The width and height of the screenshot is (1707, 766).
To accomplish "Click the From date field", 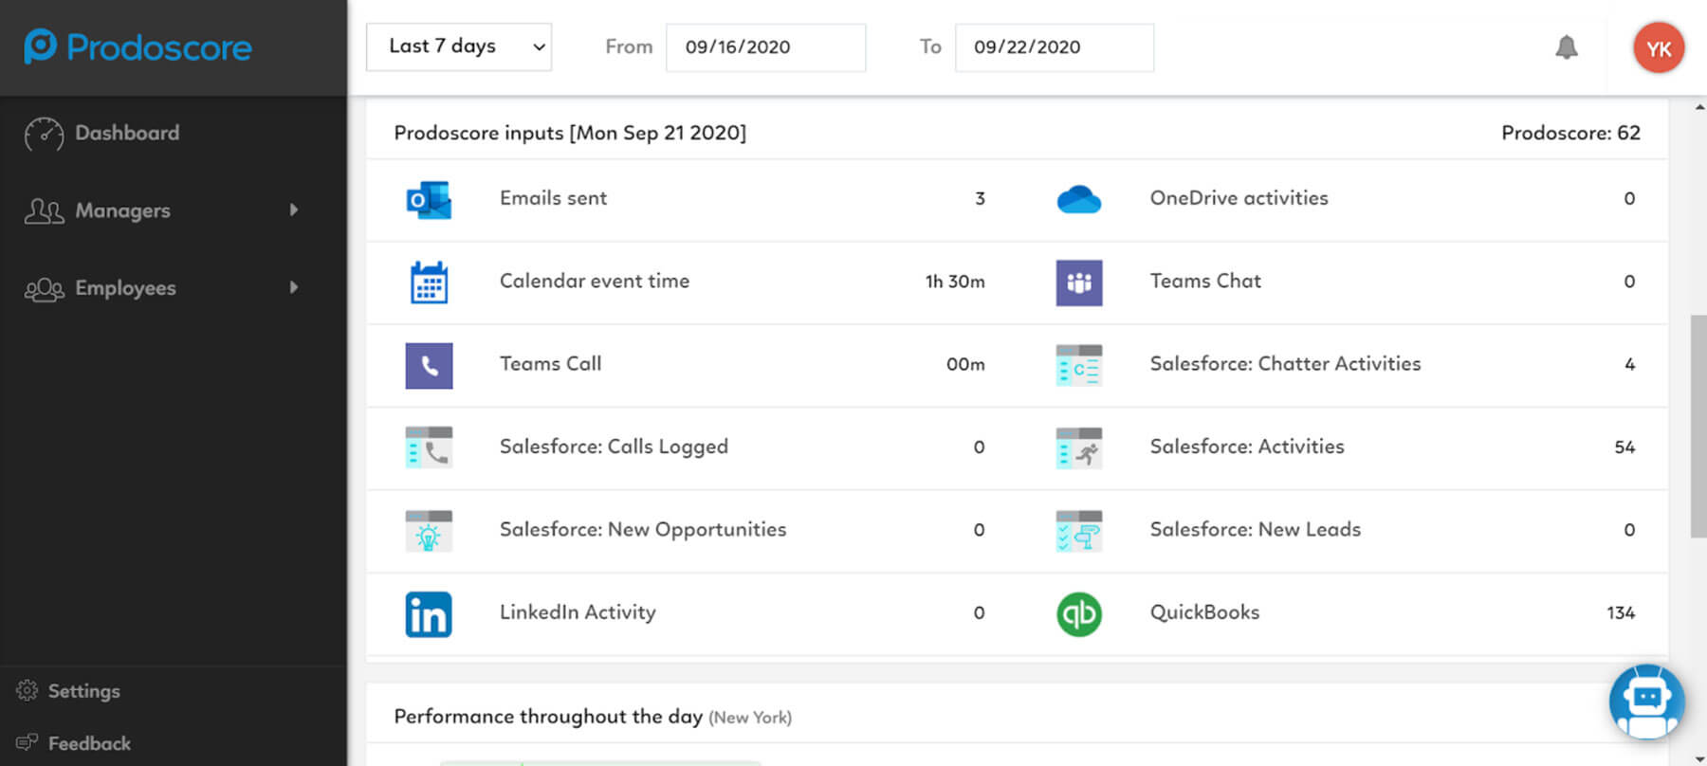I will point(766,46).
